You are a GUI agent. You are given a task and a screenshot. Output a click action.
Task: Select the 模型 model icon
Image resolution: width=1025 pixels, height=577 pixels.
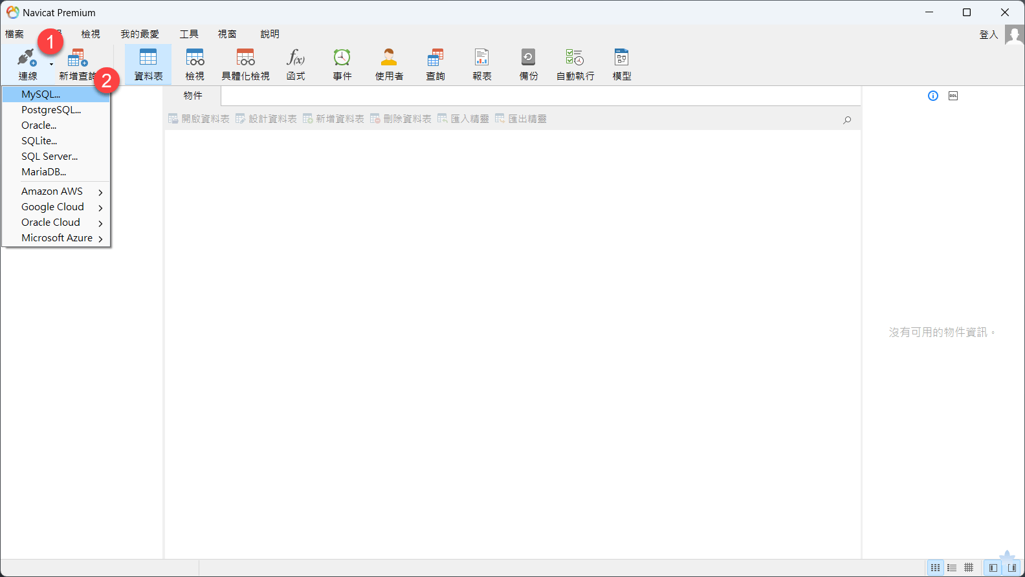(622, 64)
